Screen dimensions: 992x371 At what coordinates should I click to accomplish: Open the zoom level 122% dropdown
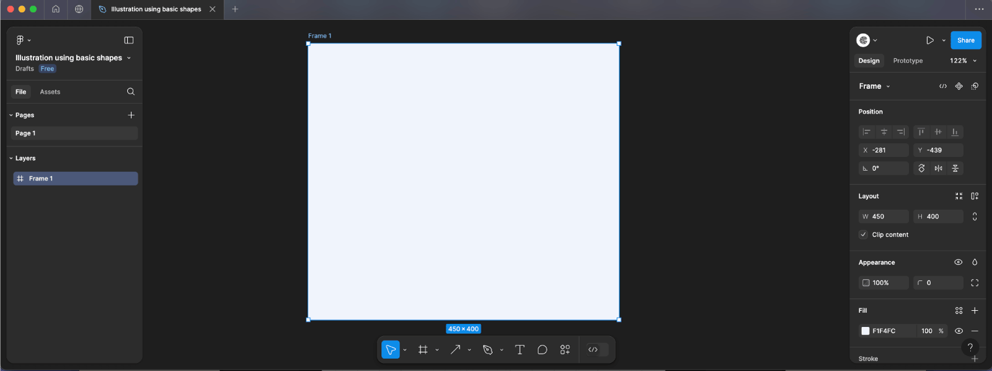tap(963, 61)
